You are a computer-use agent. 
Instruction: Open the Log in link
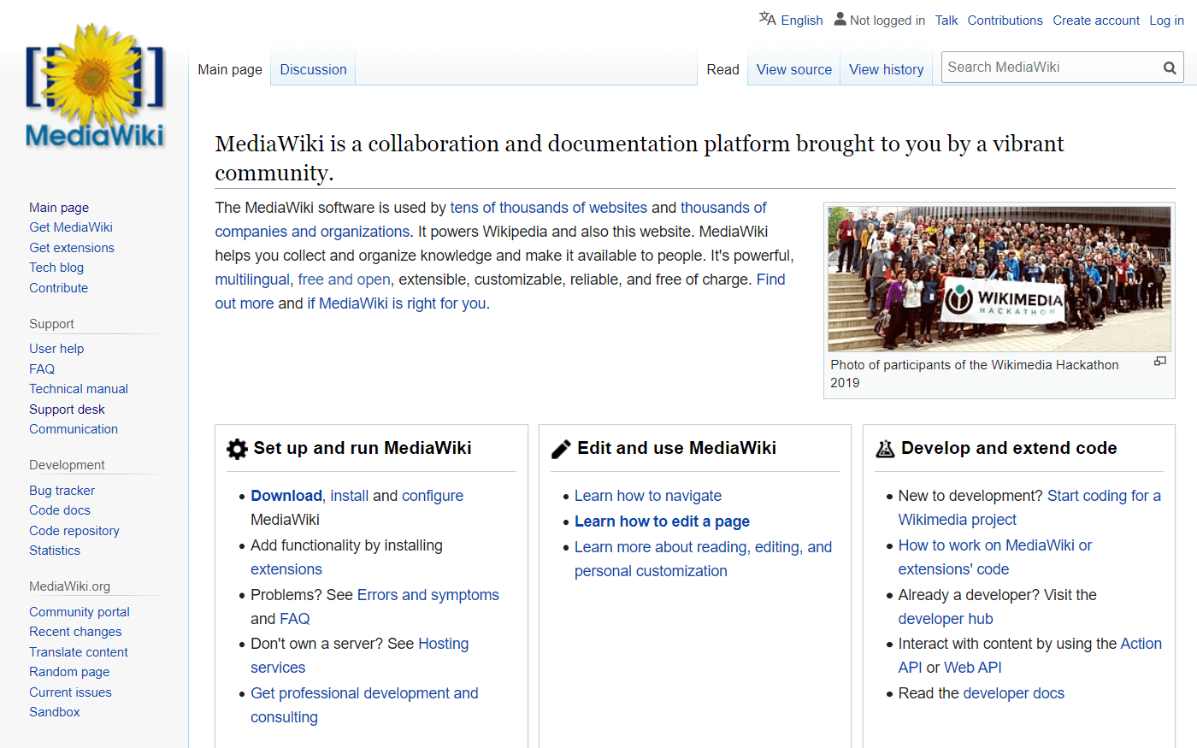tap(1166, 20)
